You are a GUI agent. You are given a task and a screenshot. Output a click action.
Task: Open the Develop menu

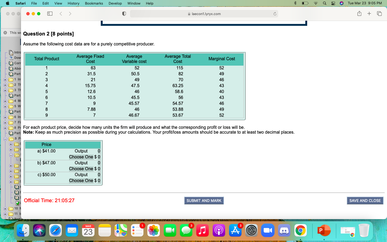(115, 3)
